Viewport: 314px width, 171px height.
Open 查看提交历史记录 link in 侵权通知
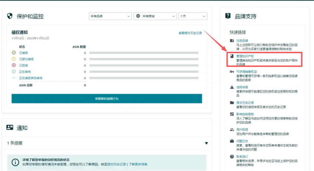click(x=190, y=33)
